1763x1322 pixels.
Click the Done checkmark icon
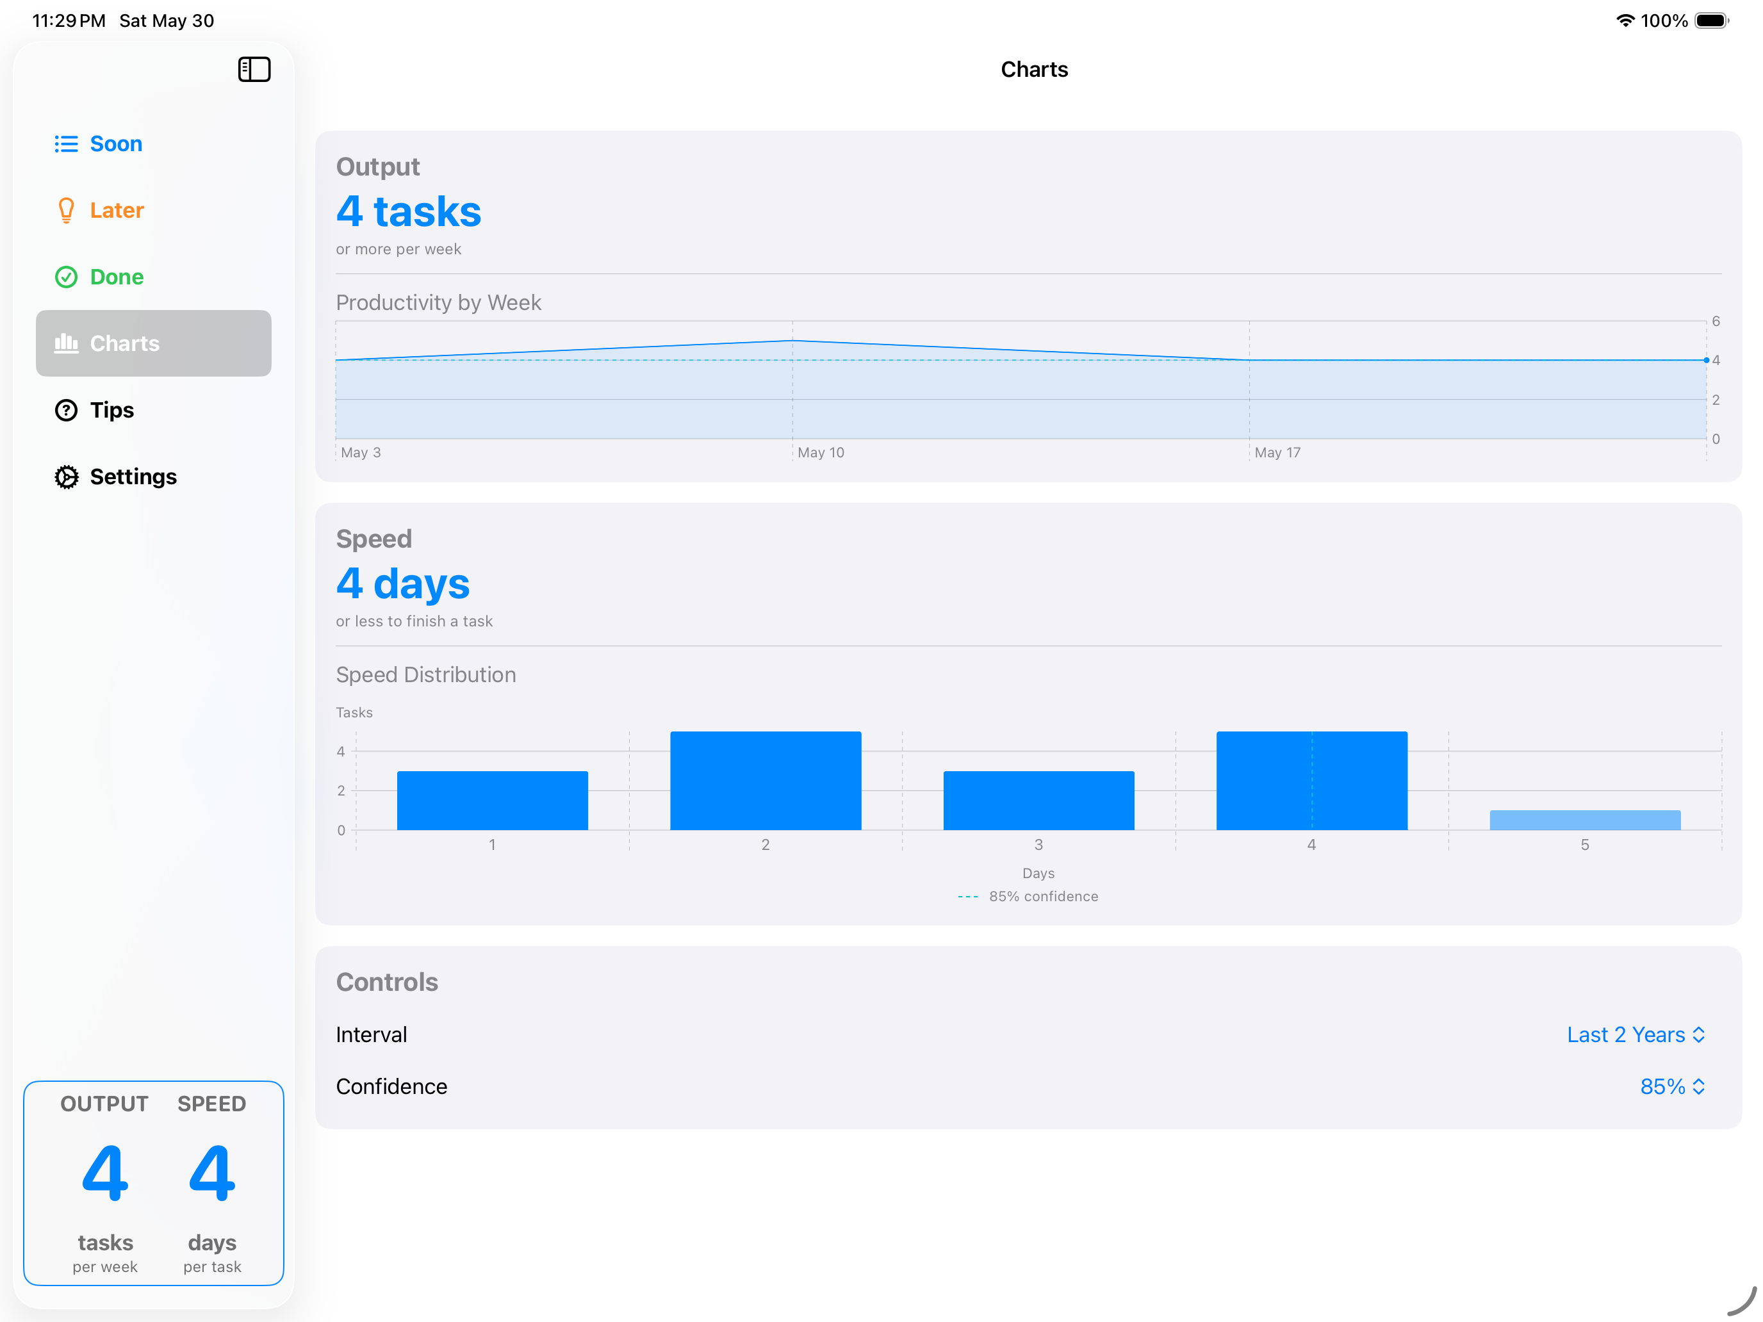[66, 277]
